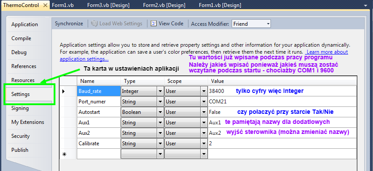Select the Baud_rate row header arrow

click(64, 91)
